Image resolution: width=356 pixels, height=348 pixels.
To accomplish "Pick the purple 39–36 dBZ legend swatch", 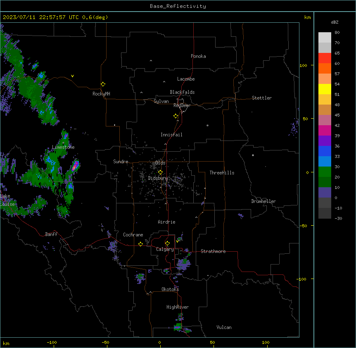I will pyautogui.click(x=325, y=141).
